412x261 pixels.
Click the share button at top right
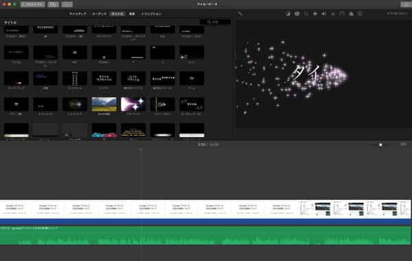[406, 4]
